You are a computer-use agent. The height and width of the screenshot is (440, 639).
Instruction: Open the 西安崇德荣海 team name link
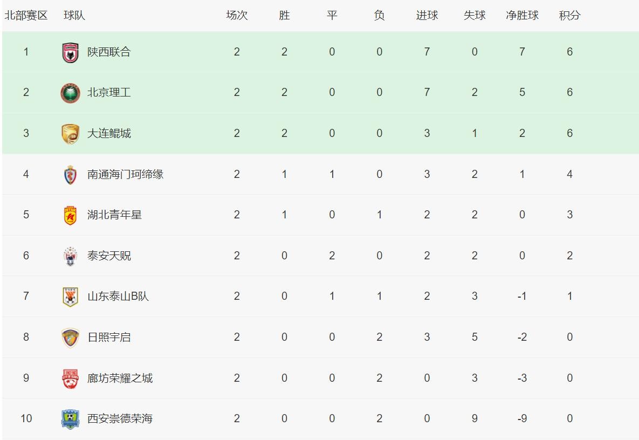[120, 419]
